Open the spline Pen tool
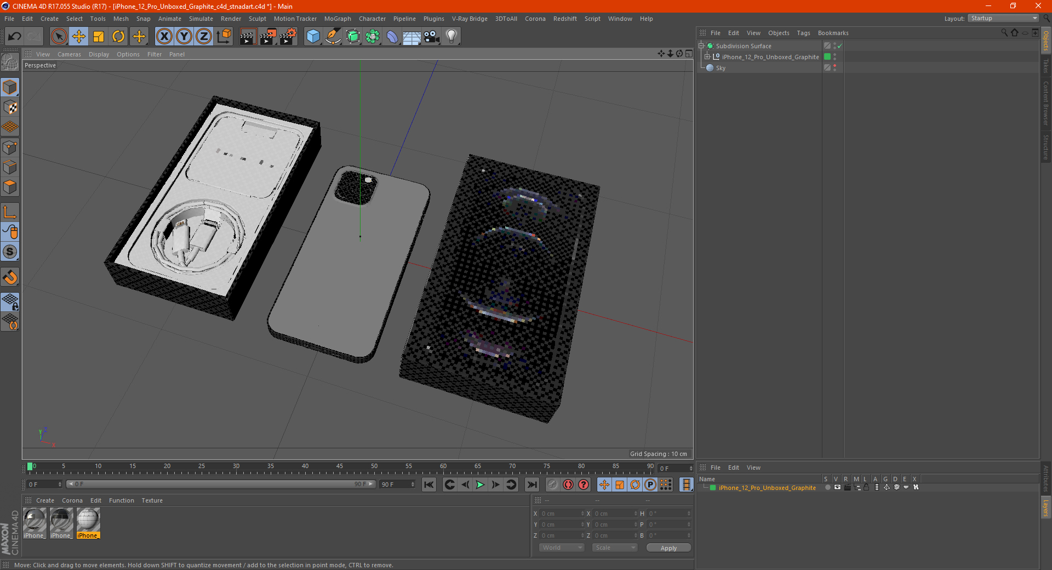The image size is (1052, 570). [333, 37]
